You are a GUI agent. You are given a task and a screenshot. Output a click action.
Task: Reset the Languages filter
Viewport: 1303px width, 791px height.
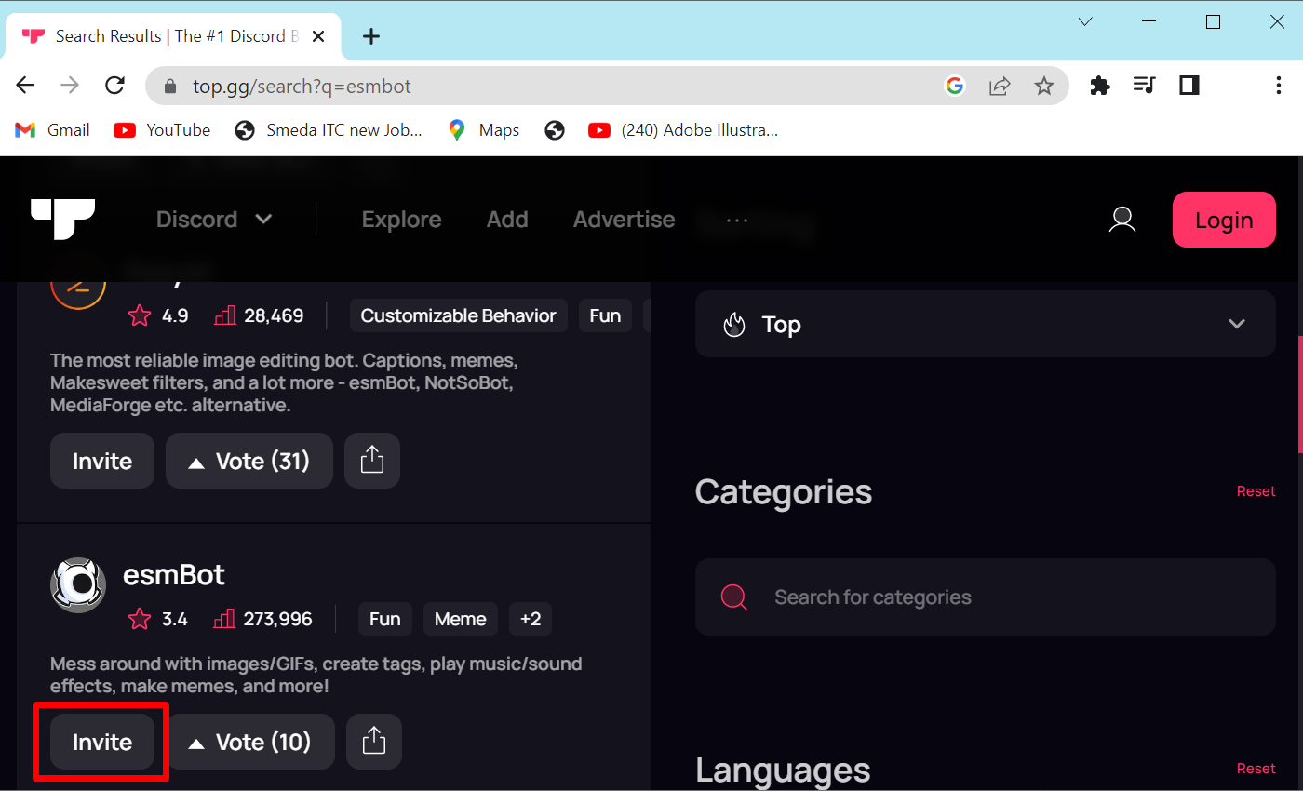pyautogui.click(x=1256, y=769)
